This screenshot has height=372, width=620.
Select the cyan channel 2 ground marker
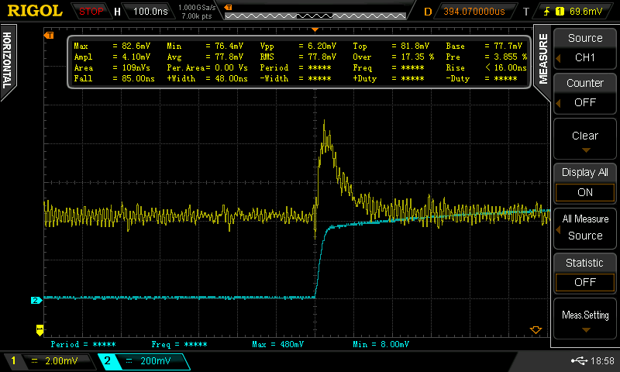tap(35, 300)
